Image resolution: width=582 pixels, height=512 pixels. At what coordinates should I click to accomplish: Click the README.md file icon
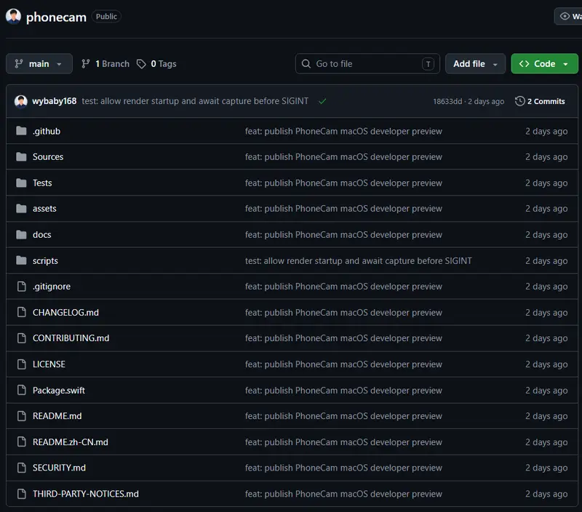22,416
